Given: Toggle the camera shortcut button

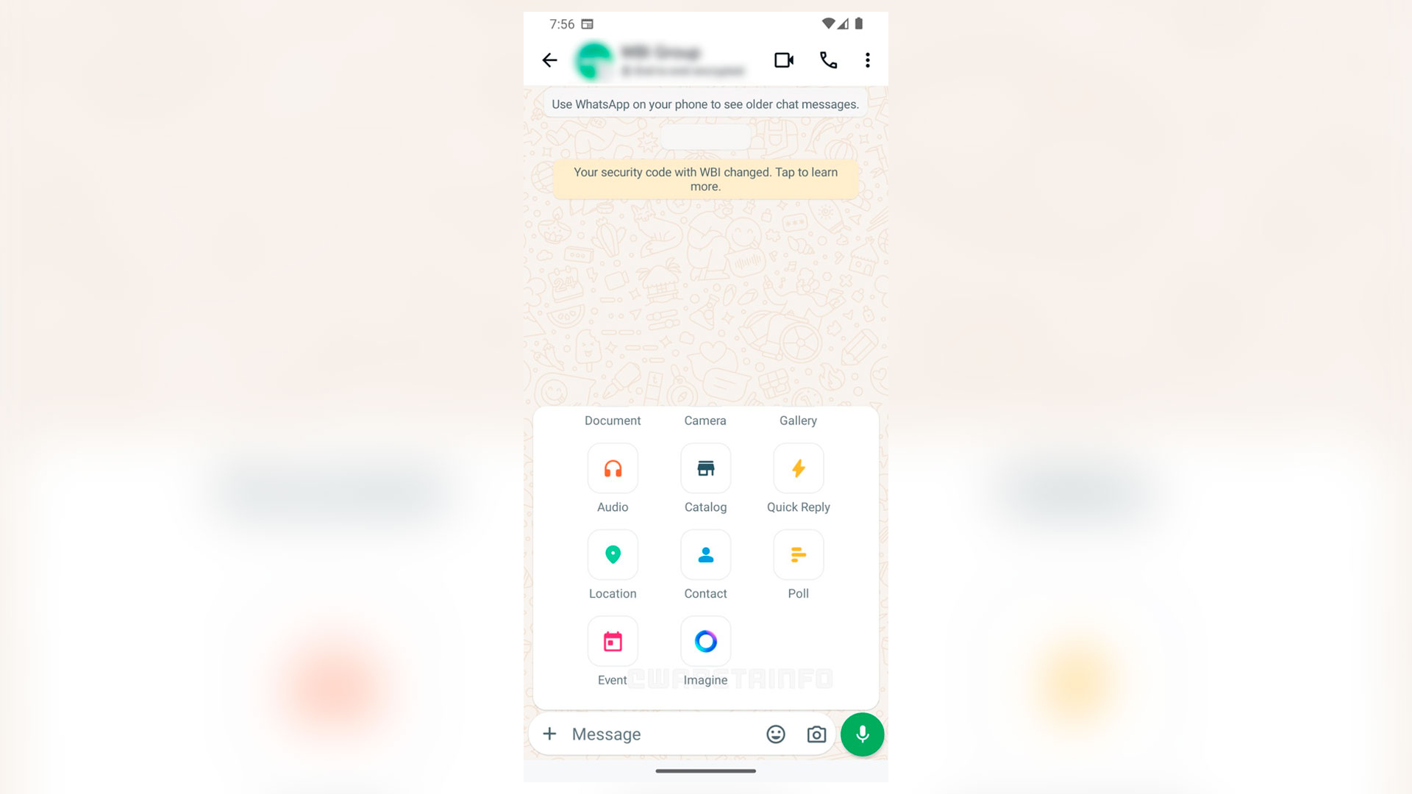Looking at the screenshot, I should 816,734.
